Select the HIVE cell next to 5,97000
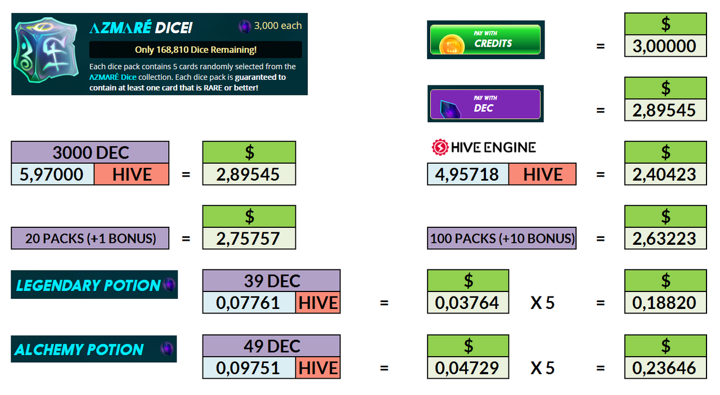720x395 pixels. (132, 174)
